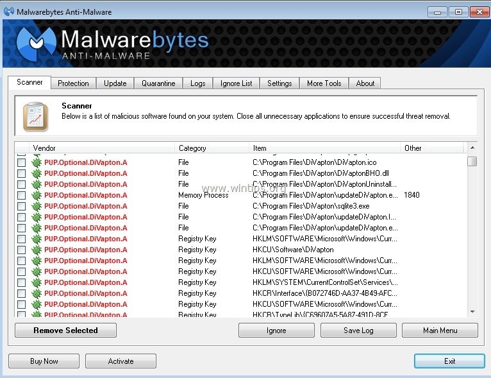
Task: Click item HKCR\Interface\{B072746D-AA37-4B49-AFC...
Action: click(x=325, y=293)
